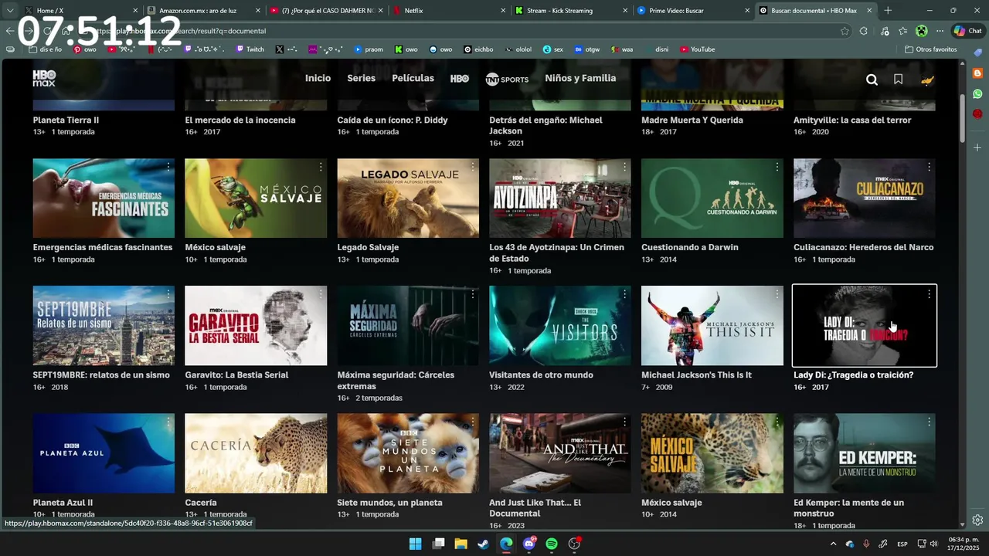989x556 pixels.
Task: Open Planeta Azul manta ray thumbnail
Action: coord(104,453)
